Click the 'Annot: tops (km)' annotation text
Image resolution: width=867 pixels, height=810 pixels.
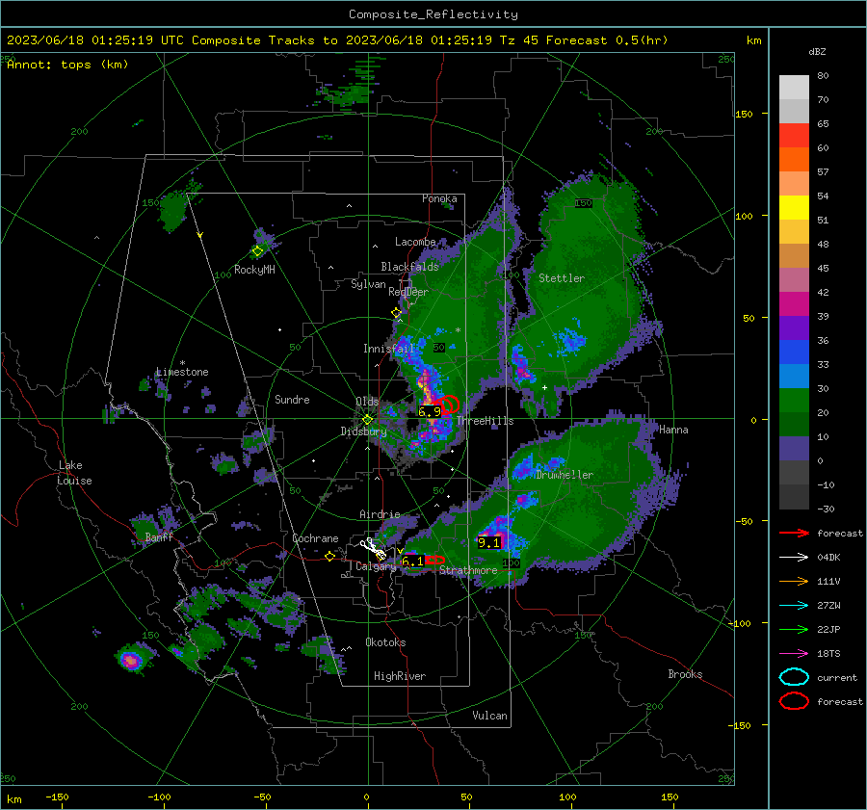coord(67,65)
